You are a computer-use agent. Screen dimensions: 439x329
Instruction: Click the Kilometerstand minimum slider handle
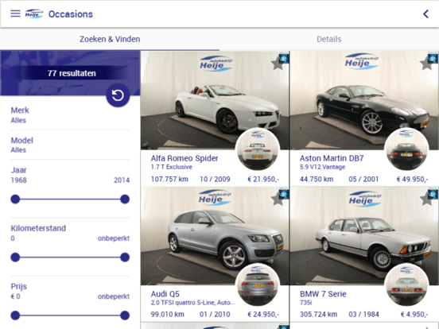click(15, 257)
